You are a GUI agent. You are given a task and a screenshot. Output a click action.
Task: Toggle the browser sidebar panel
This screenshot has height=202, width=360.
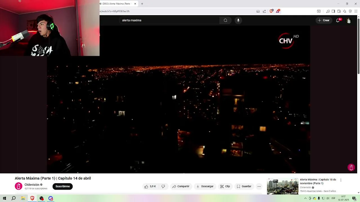(x=333, y=11)
